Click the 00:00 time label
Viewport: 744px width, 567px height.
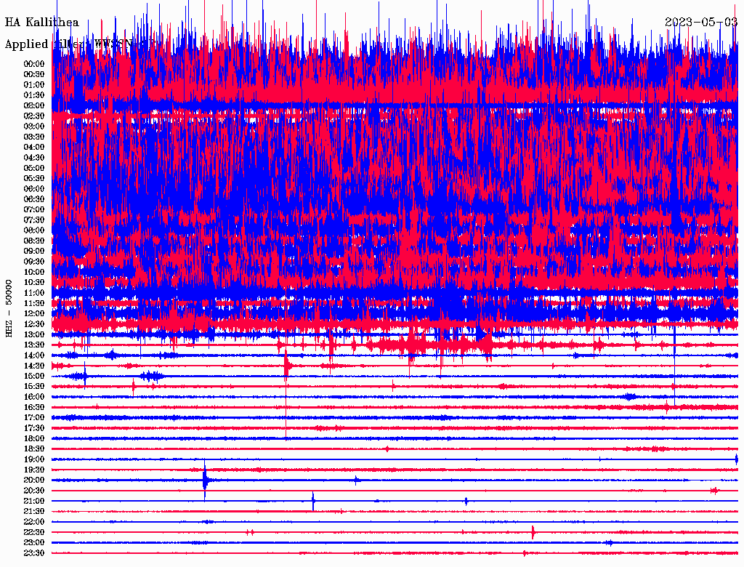click(34, 64)
